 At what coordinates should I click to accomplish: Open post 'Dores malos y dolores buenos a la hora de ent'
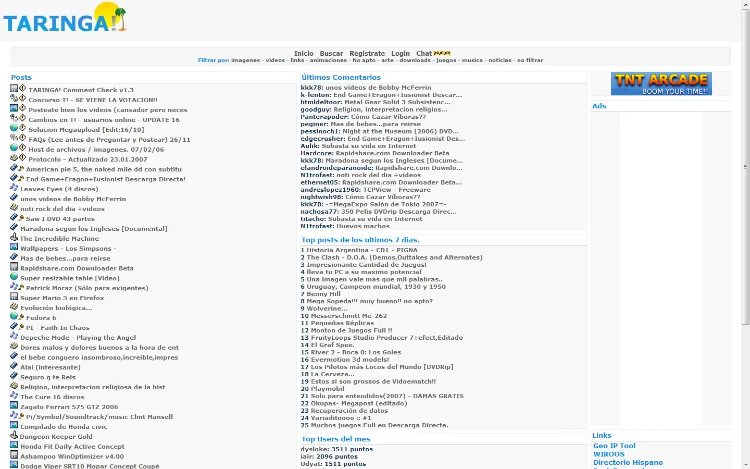coord(99,348)
